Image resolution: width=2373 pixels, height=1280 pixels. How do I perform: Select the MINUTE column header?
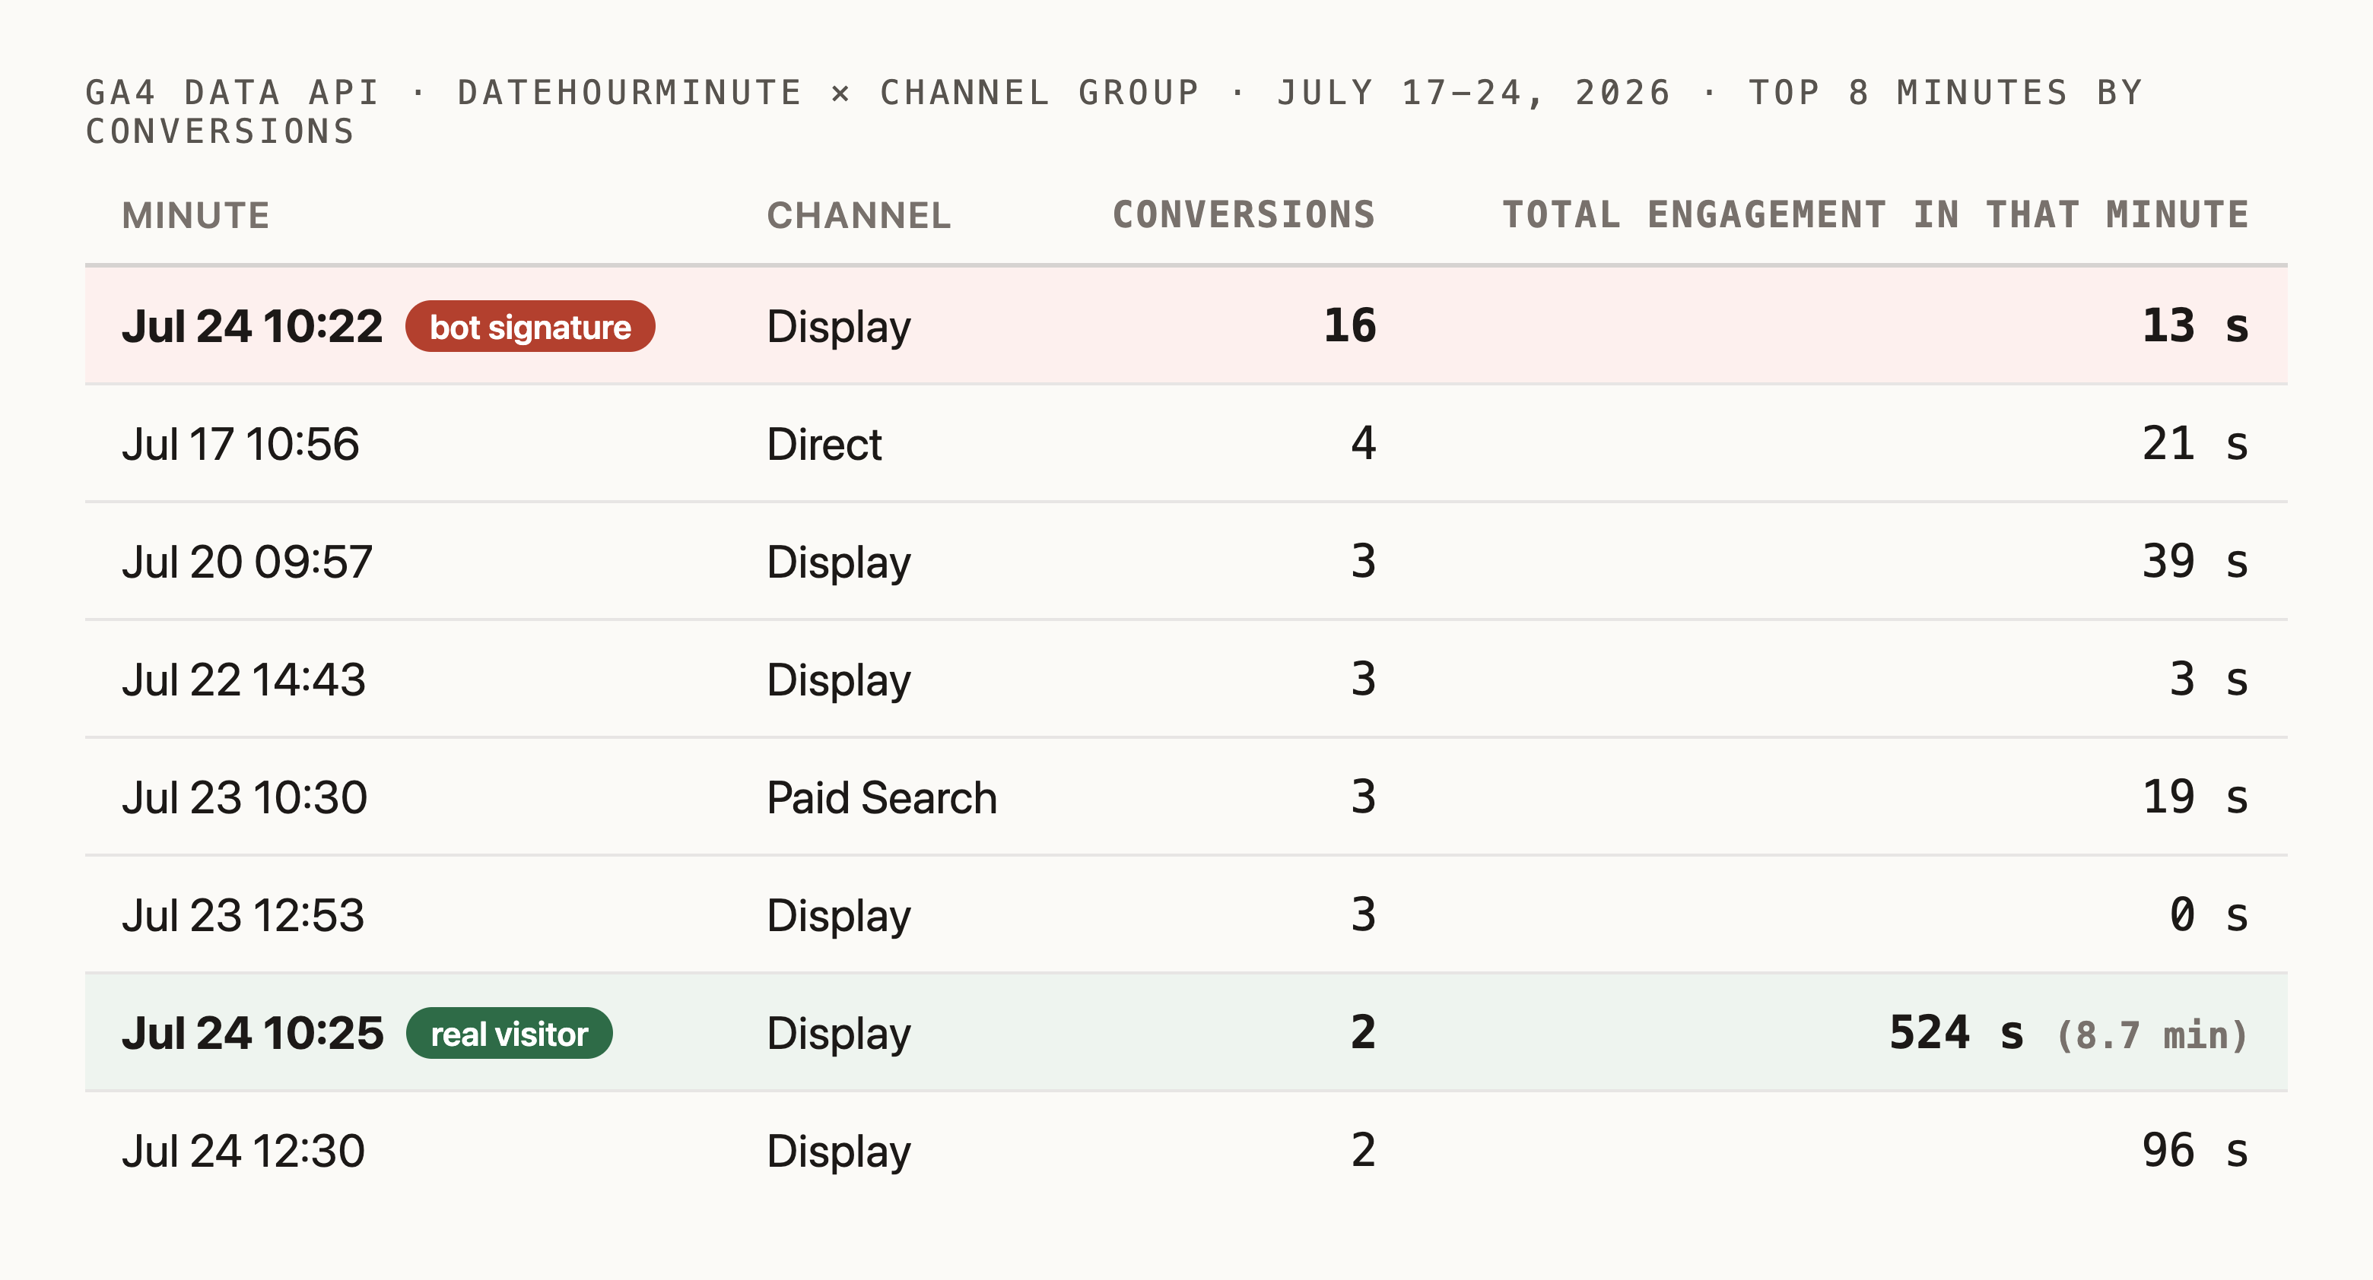pyautogui.click(x=196, y=215)
